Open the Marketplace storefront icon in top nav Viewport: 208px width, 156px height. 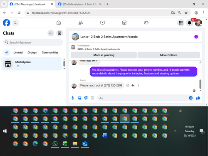(x=124, y=23)
